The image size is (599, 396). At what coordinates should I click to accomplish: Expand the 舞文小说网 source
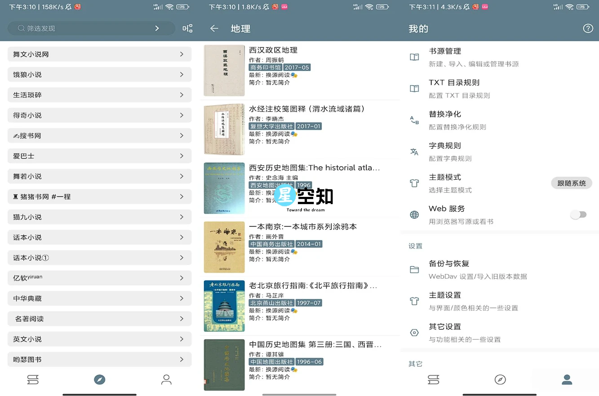pyautogui.click(x=99, y=54)
